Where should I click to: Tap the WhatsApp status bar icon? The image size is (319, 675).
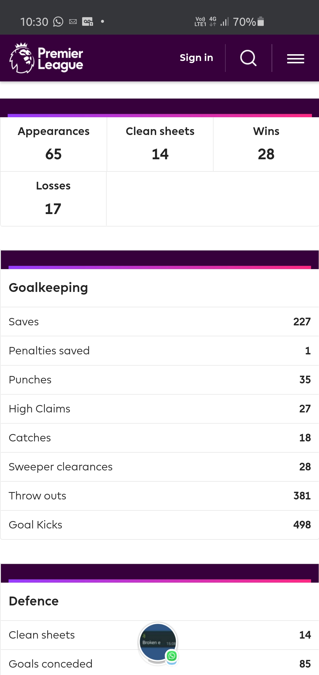pos(58,22)
